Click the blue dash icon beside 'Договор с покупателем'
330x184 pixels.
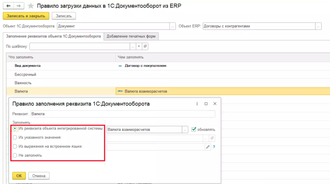click(120, 66)
